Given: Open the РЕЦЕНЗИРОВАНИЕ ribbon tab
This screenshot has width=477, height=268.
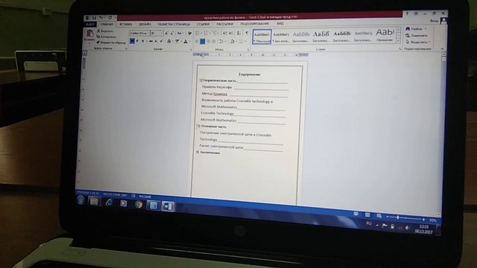Looking at the screenshot, I should click(x=255, y=24).
